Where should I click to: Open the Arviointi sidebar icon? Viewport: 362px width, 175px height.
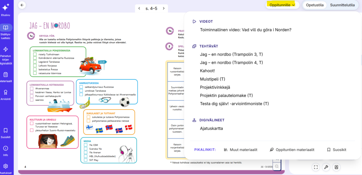pyautogui.click(x=5, y=94)
